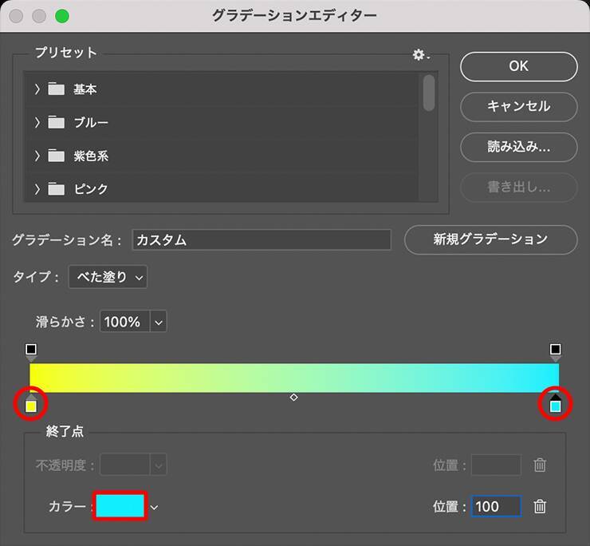The width and height of the screenshot is (590, 546).
Task: Select the ブルー preset label
Action: tap(91, 123)
